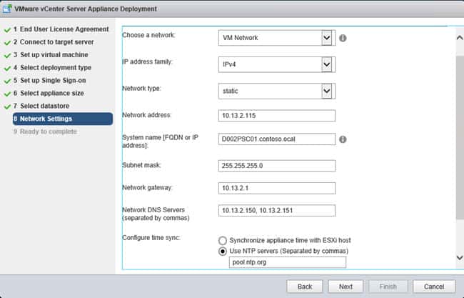Click scrollbar down arrow in settings pane

pyautogui.click(x=460, y=258)
